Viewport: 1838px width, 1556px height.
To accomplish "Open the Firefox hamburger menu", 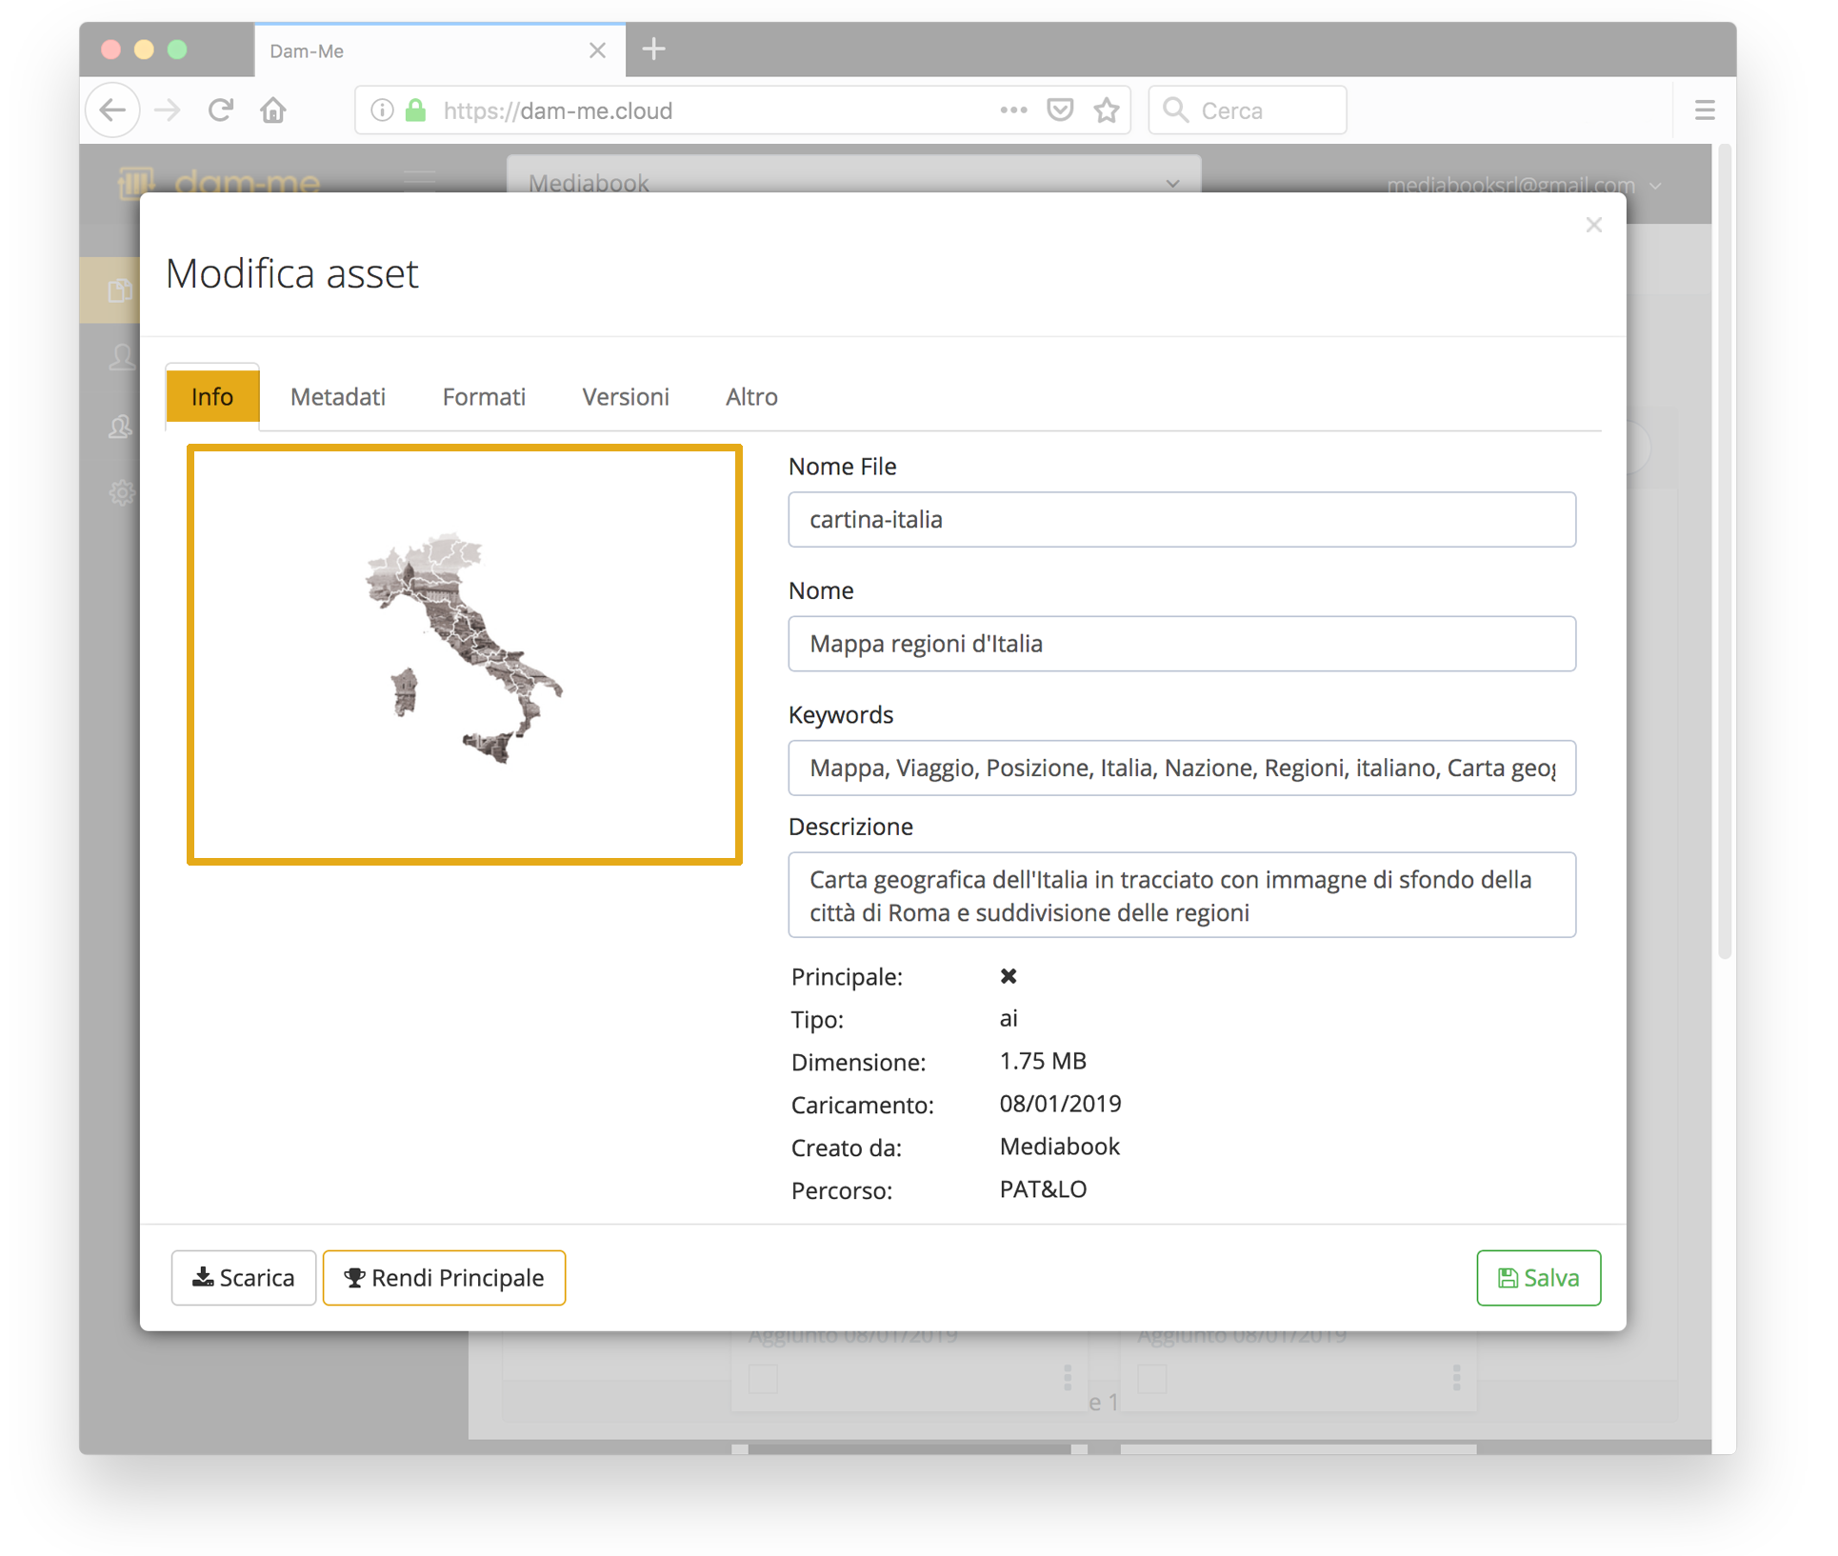I will click(x=1704, y=110).
